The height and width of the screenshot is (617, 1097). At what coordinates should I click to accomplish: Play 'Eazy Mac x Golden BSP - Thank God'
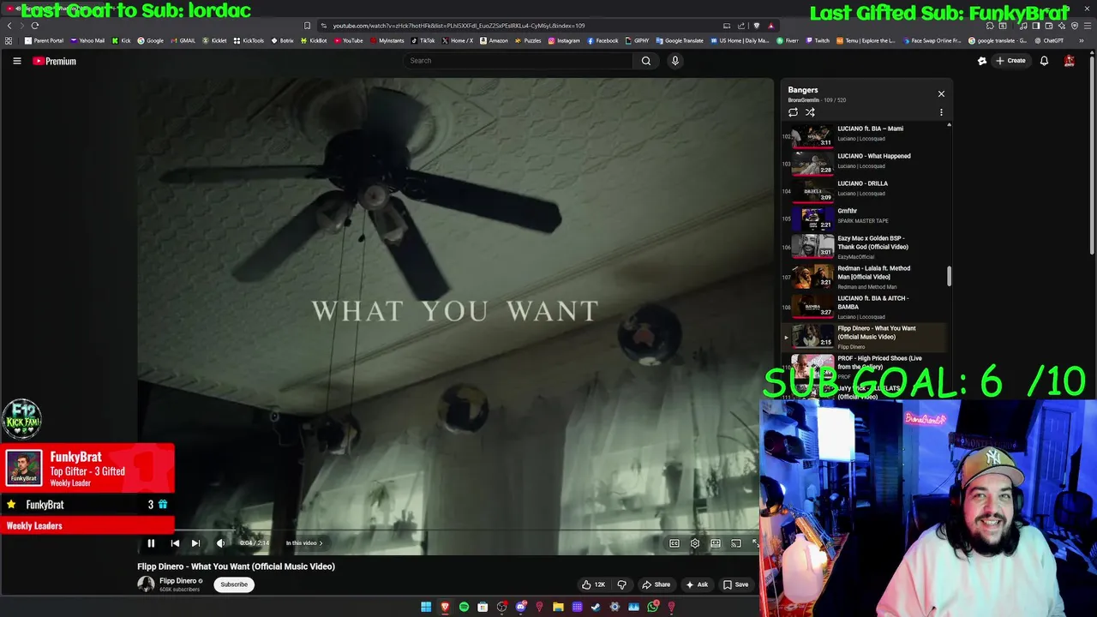pyautogui.click(x=863, y=247)
